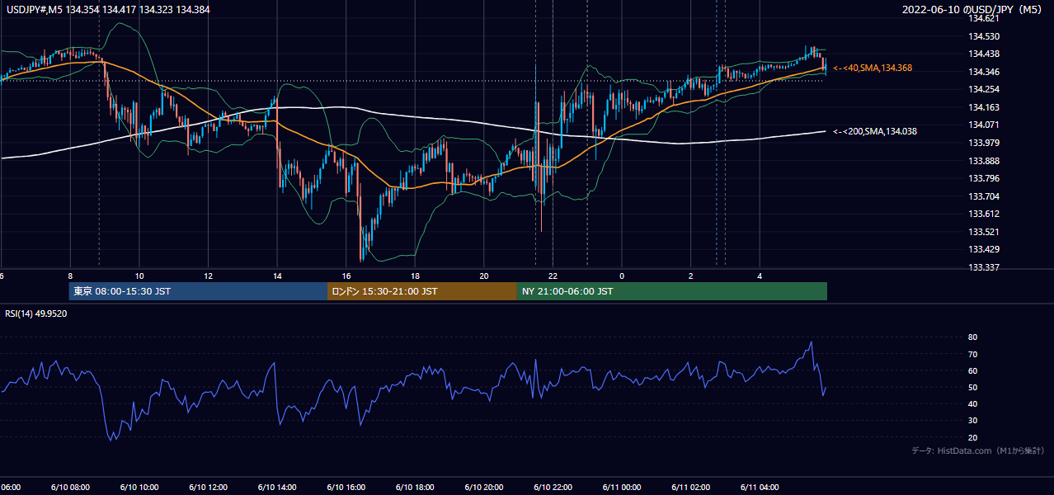Click price axis label 133.979
This screenshot has height=495, width=1054.
pos(983,143)
